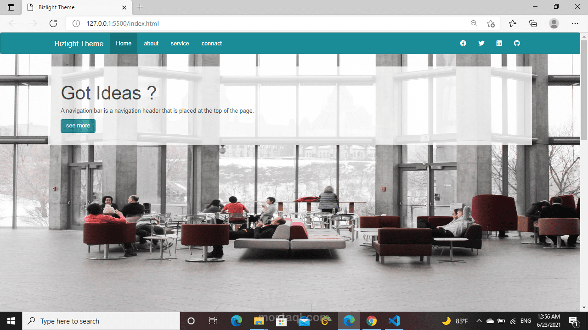The image size is (588, 330).
Task: Open the LinkedIn social icon link
Action: click(x=499, y=43)
